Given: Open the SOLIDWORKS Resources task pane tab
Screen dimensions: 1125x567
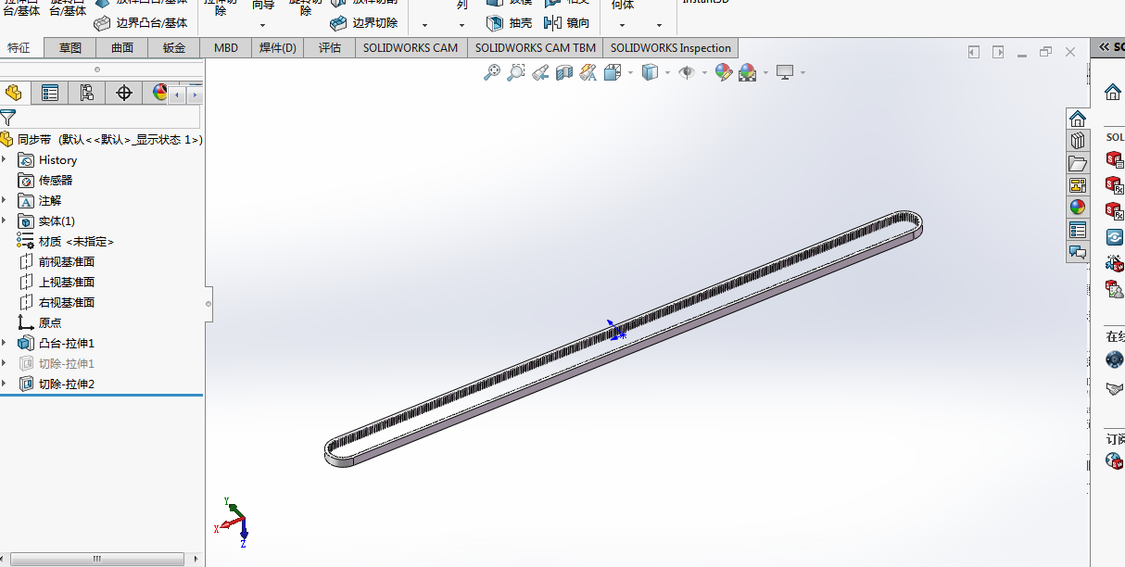Looking at the screenshot, I should pos(1077,119).
